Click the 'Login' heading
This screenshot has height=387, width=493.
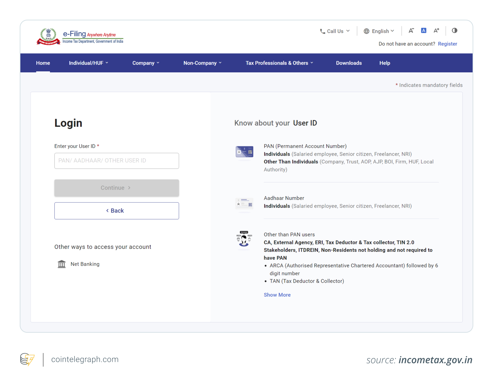click(68, 123)
